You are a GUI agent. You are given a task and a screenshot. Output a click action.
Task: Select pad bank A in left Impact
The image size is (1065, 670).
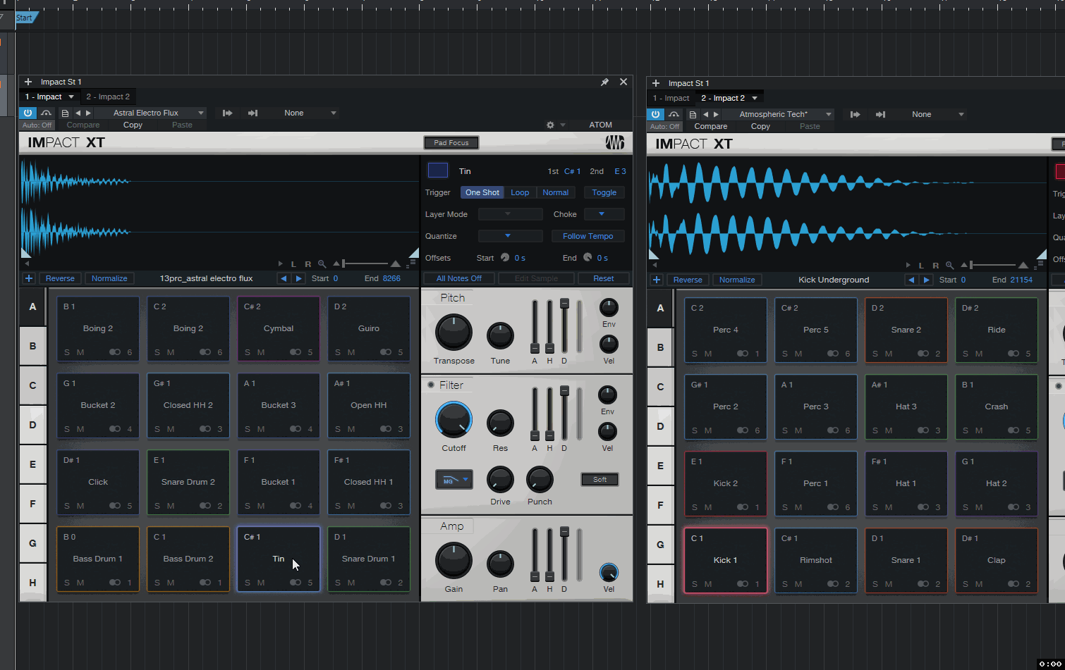(x=32, y=306)
